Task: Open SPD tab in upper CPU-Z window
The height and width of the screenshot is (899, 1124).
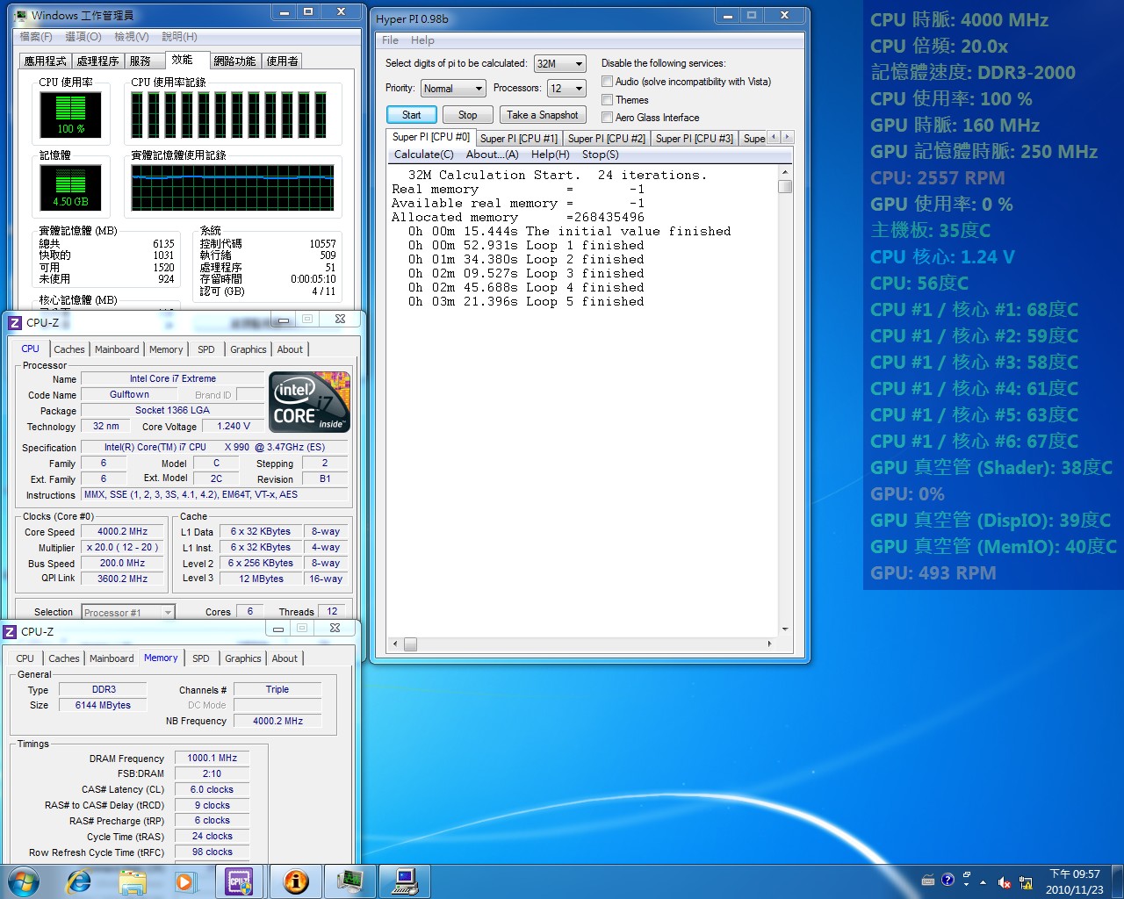Action: tap(206, 349)
